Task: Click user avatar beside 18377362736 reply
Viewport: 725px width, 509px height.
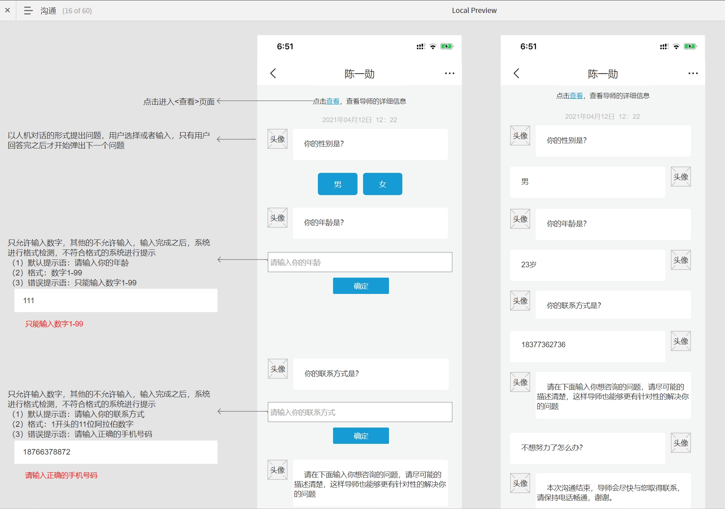Action: [x=681, y=341]
